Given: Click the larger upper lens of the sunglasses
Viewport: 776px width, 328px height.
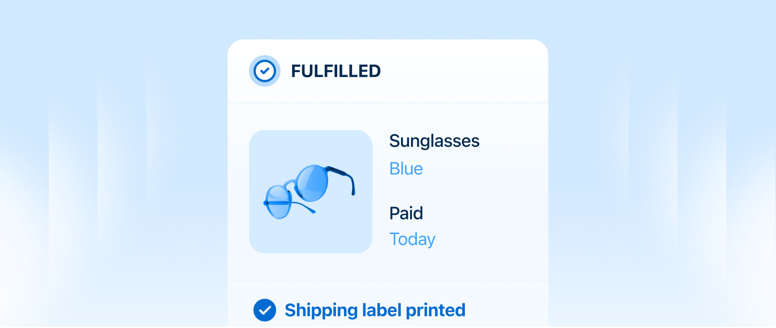Looking at the screenshot, I should pyautogui.click(x=312, y=183).
